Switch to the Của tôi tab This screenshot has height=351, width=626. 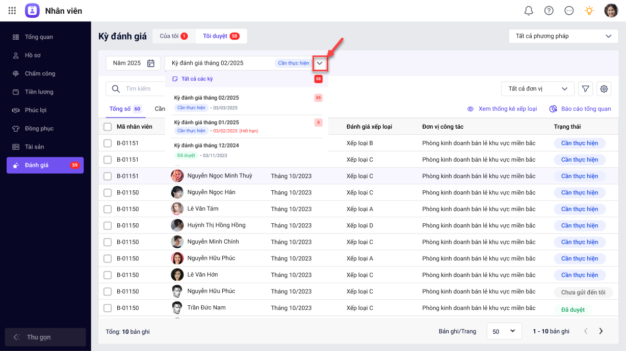coord(173,36)
